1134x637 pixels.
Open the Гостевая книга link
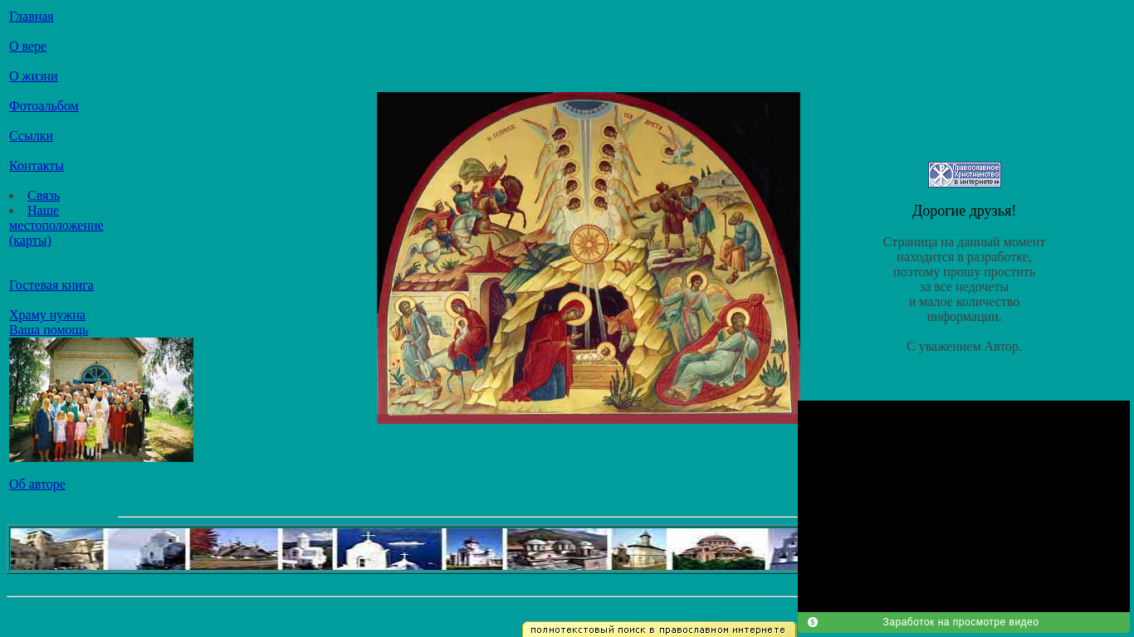click(x=51, y=285)
